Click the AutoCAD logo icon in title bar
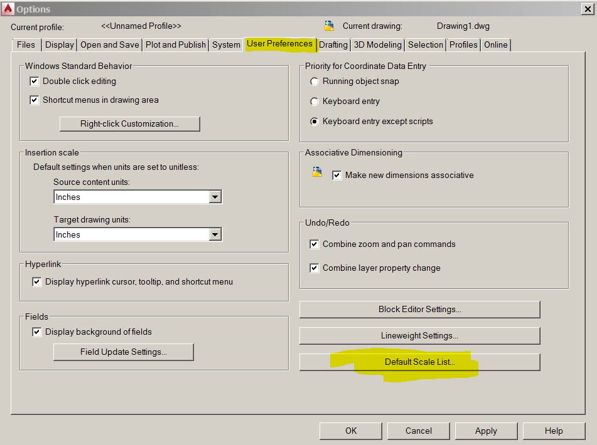The width and height of the screenshot is (597, 445). [x=8, y=8]
